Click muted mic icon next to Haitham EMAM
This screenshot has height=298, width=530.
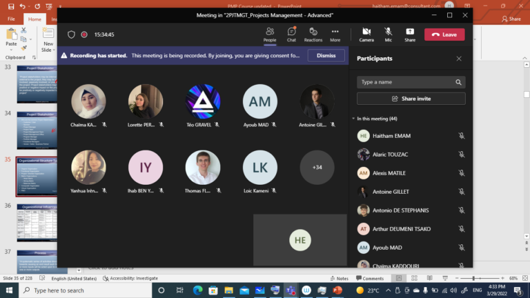(x=462, y=136)
